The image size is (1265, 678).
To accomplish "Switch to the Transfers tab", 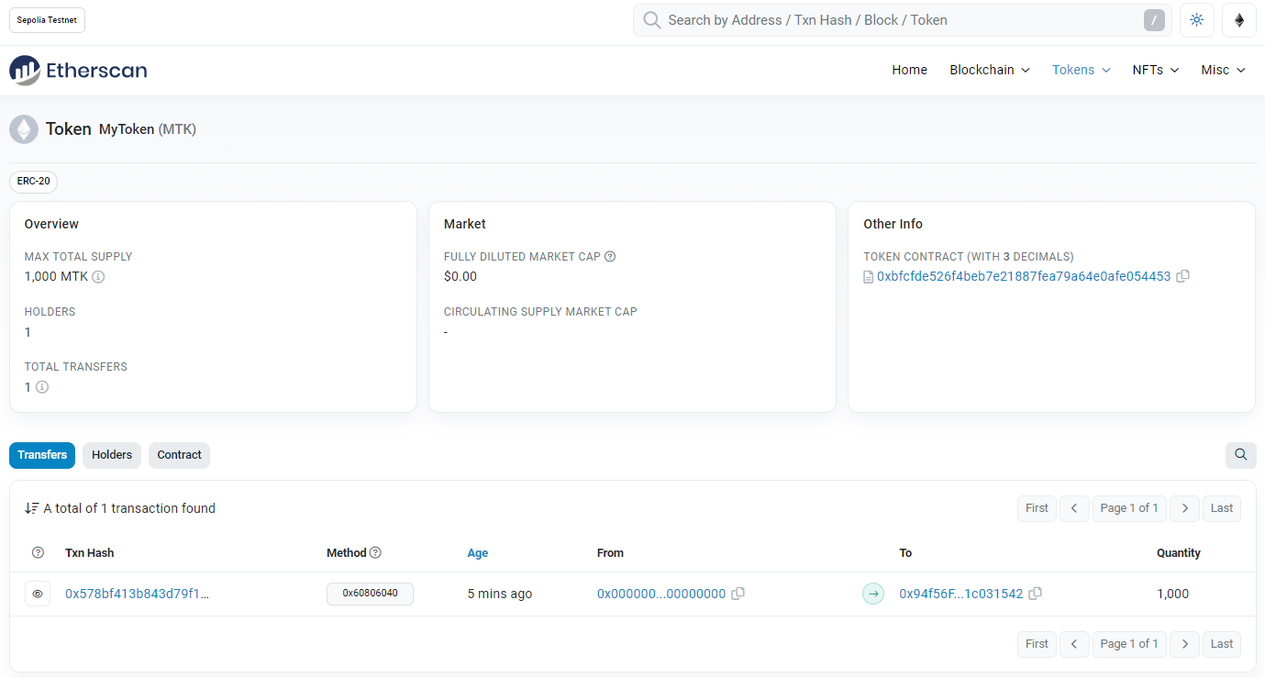I will coord(42,455).
